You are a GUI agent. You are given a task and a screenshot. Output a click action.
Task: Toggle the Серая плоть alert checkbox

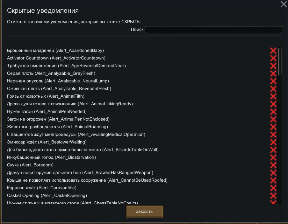tap(273, 73)
